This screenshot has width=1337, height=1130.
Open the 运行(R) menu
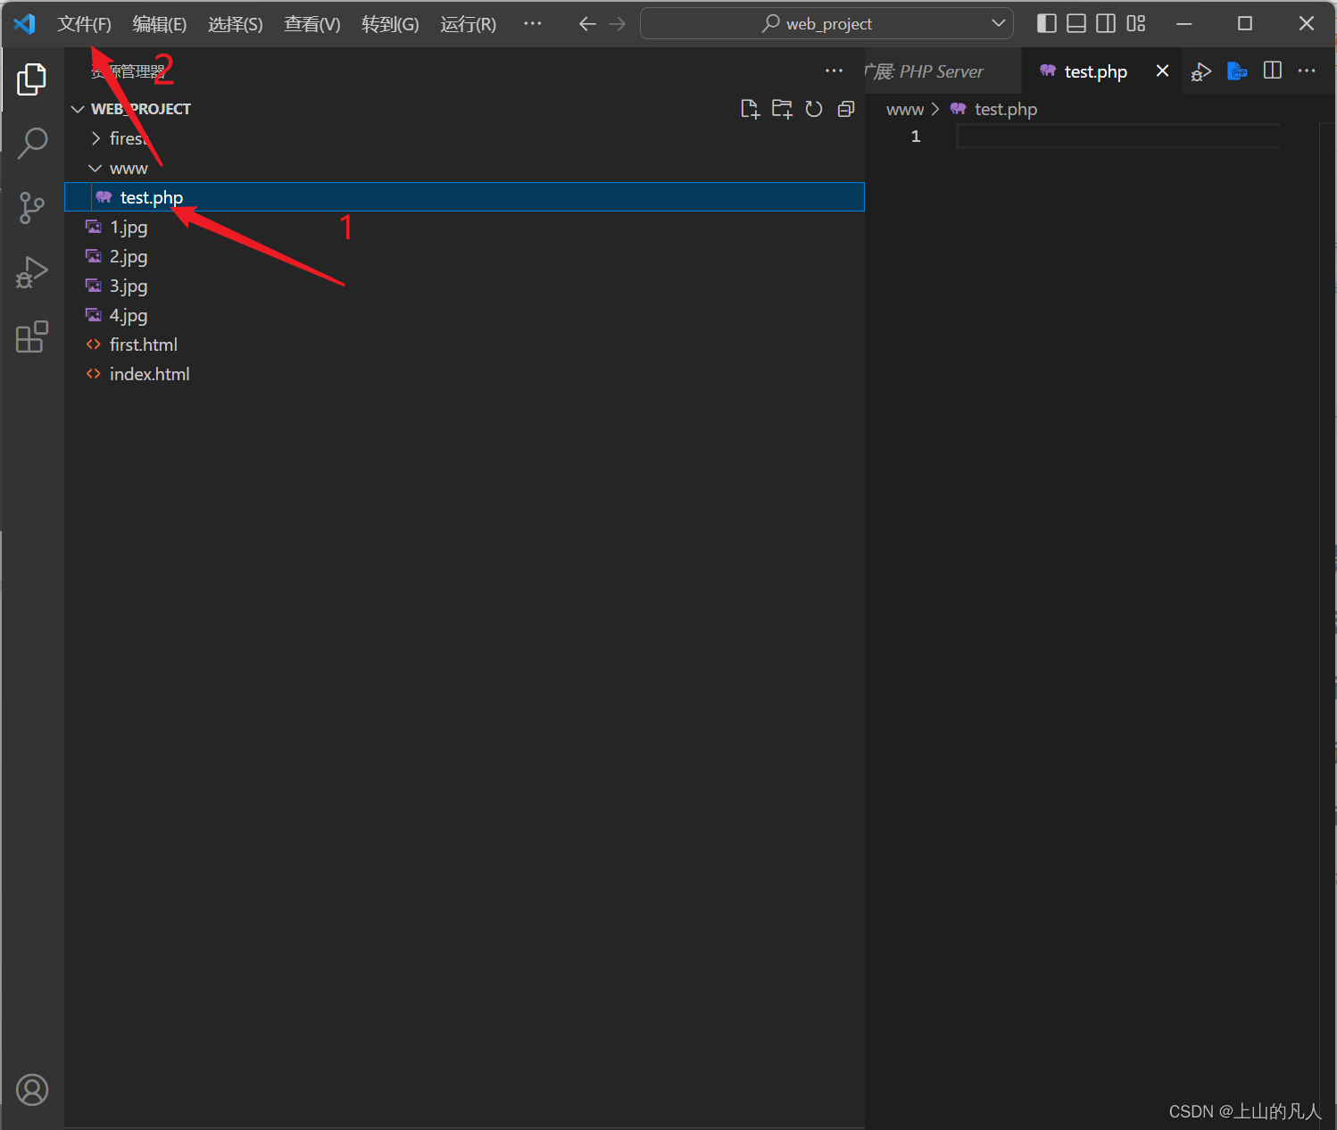(x=468, y=24)
